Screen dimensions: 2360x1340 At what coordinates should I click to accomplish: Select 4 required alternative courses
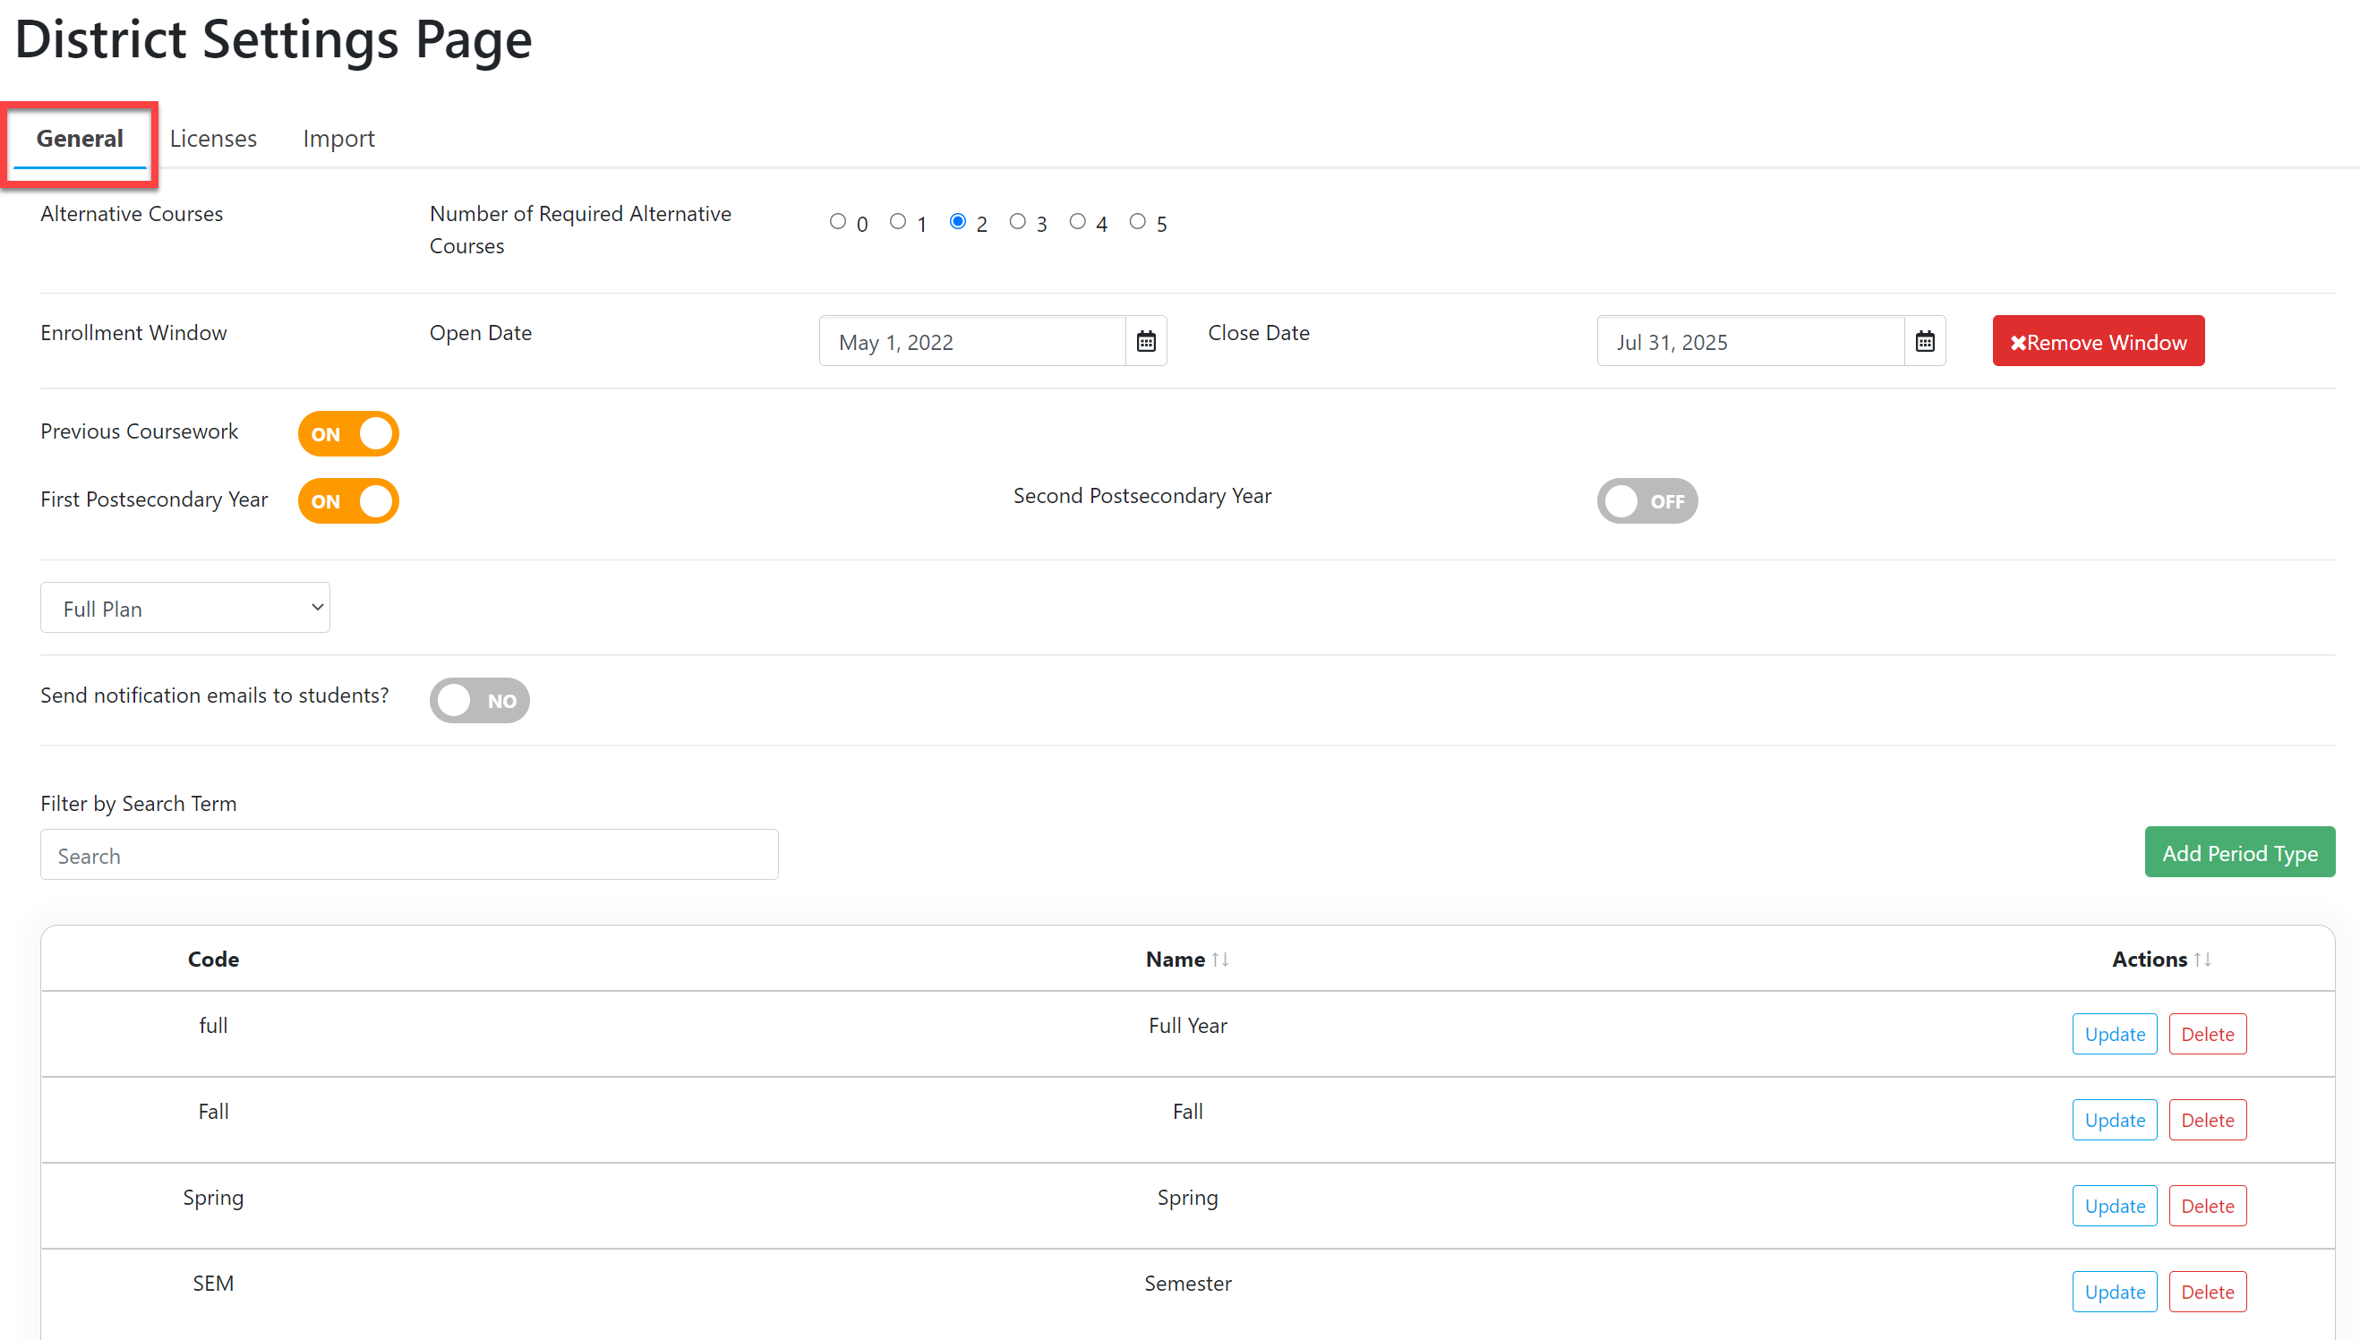tap(1077, 222)
